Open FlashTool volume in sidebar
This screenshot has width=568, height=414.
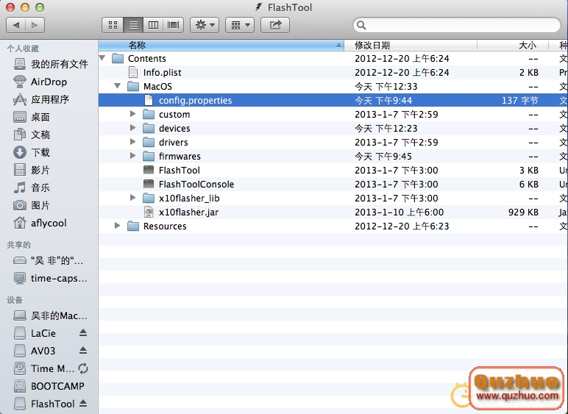pyautogui.click(x=44, y=404)
